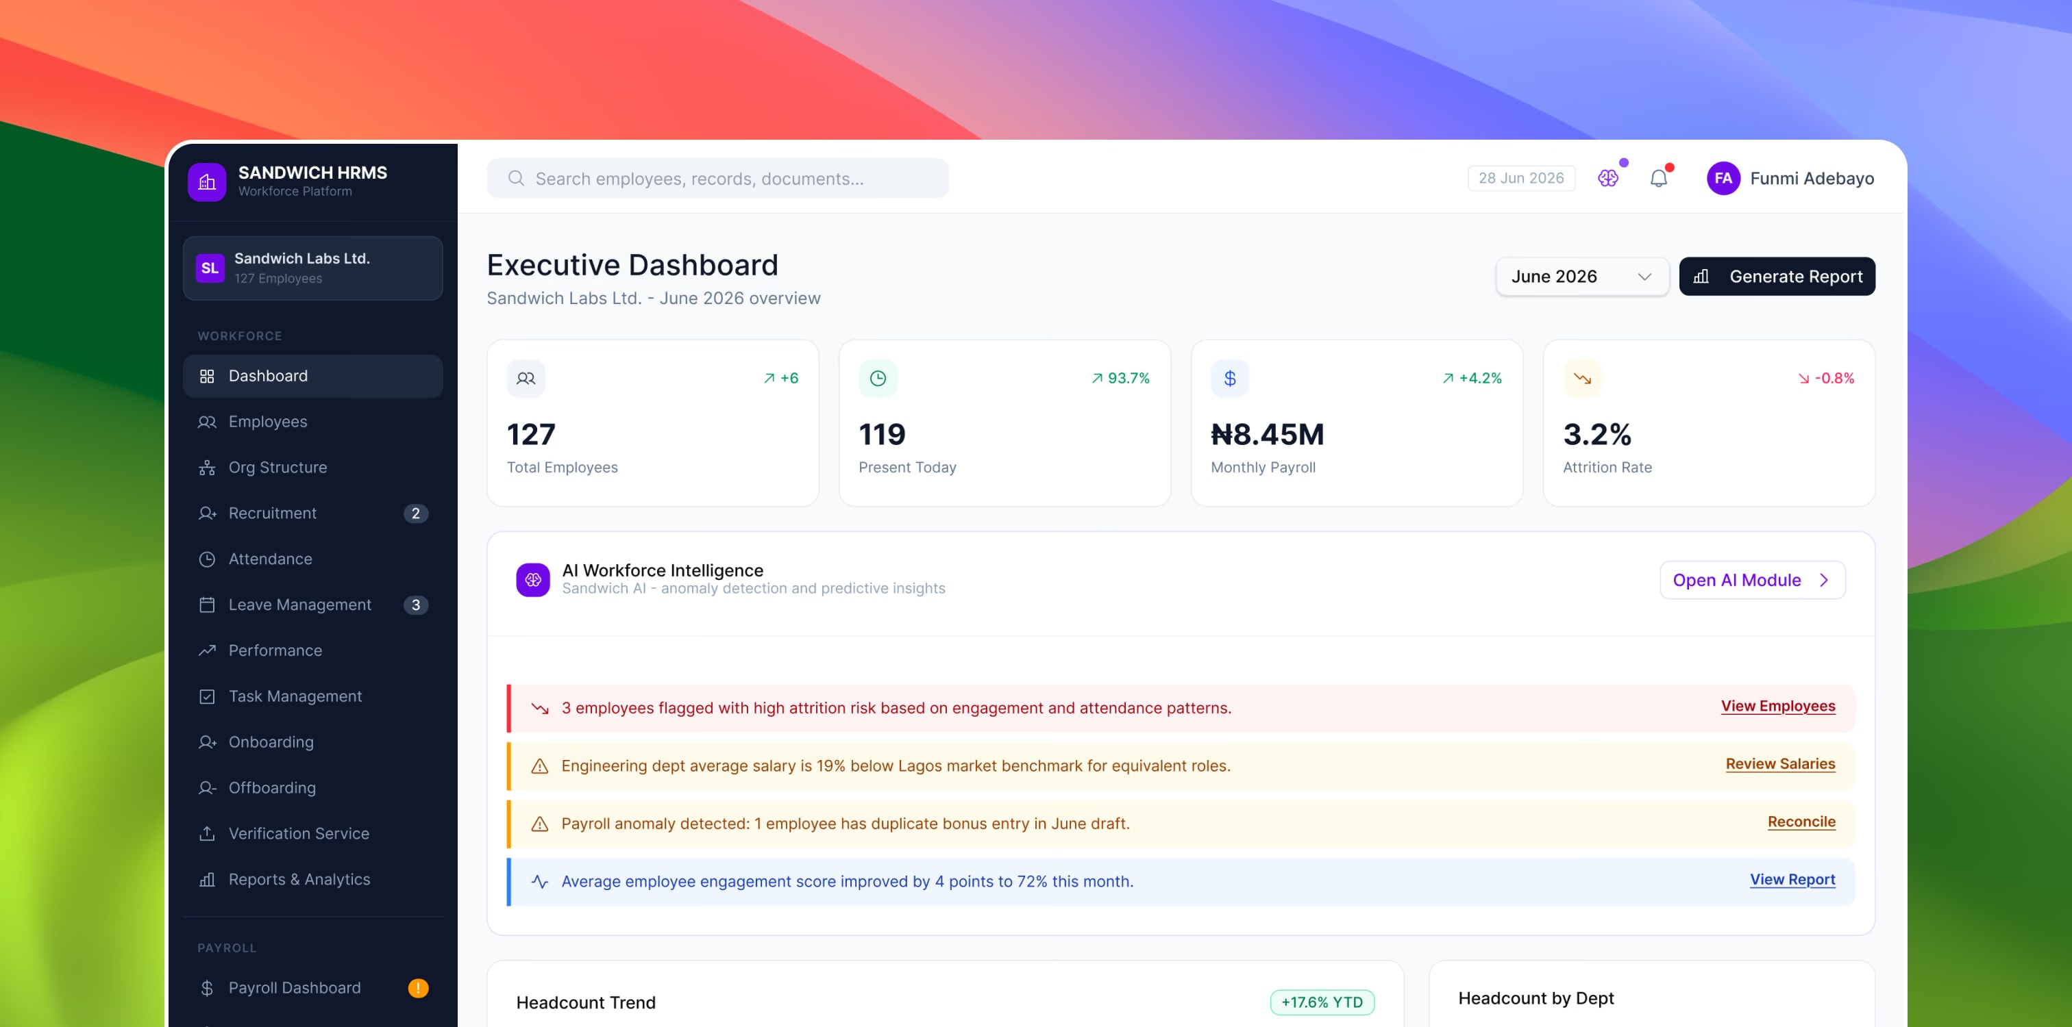This screenshot has height=1027, width=2072.
Task: Click the Payroll Dashboard warning badge
Action: point(418,987)
